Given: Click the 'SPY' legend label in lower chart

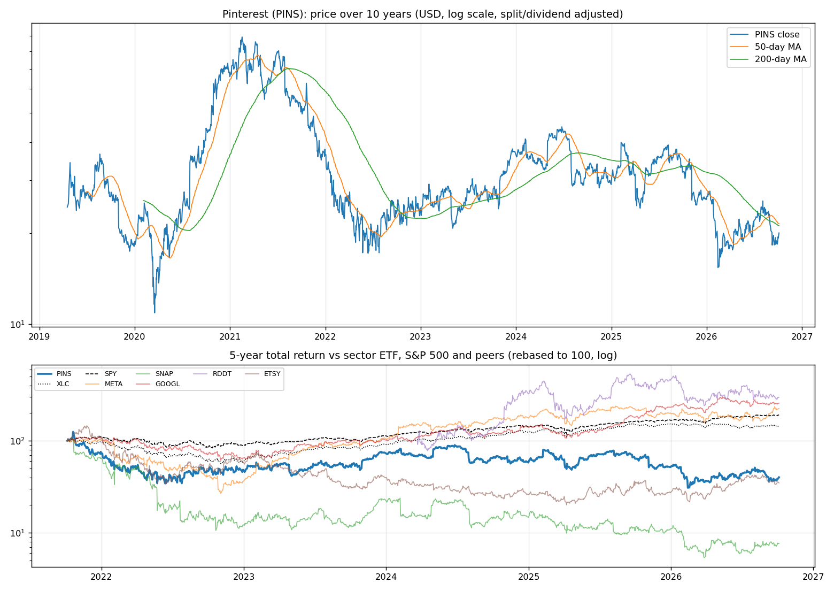Looking at the screenshot, I should (x=111, y=374).
